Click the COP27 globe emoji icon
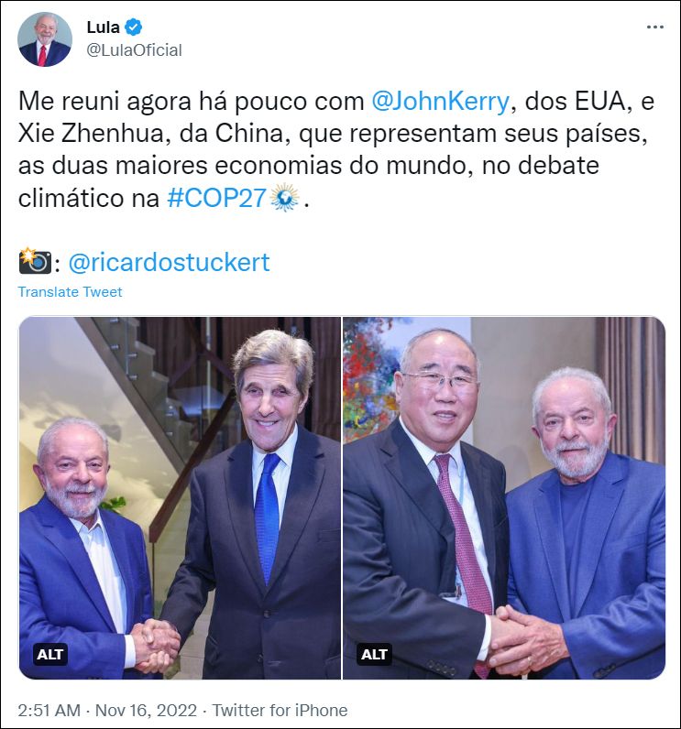Screen dimensions: 681x729 pyautogui.click(x=285, y=198)
